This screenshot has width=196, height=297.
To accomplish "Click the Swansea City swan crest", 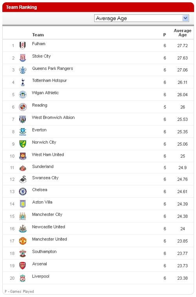I will point(23,179).
